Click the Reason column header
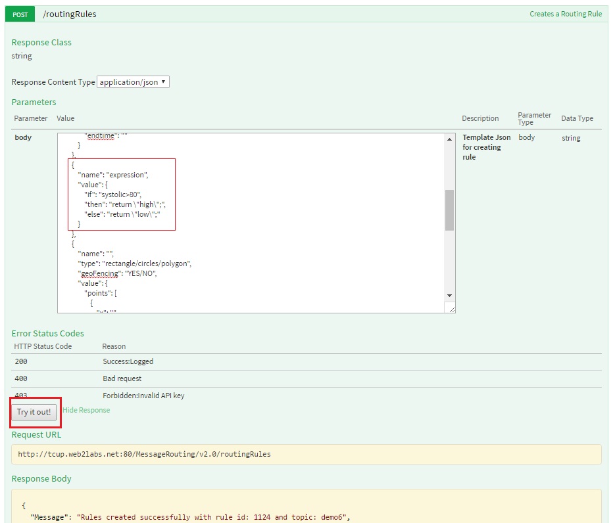 [114, 346]
